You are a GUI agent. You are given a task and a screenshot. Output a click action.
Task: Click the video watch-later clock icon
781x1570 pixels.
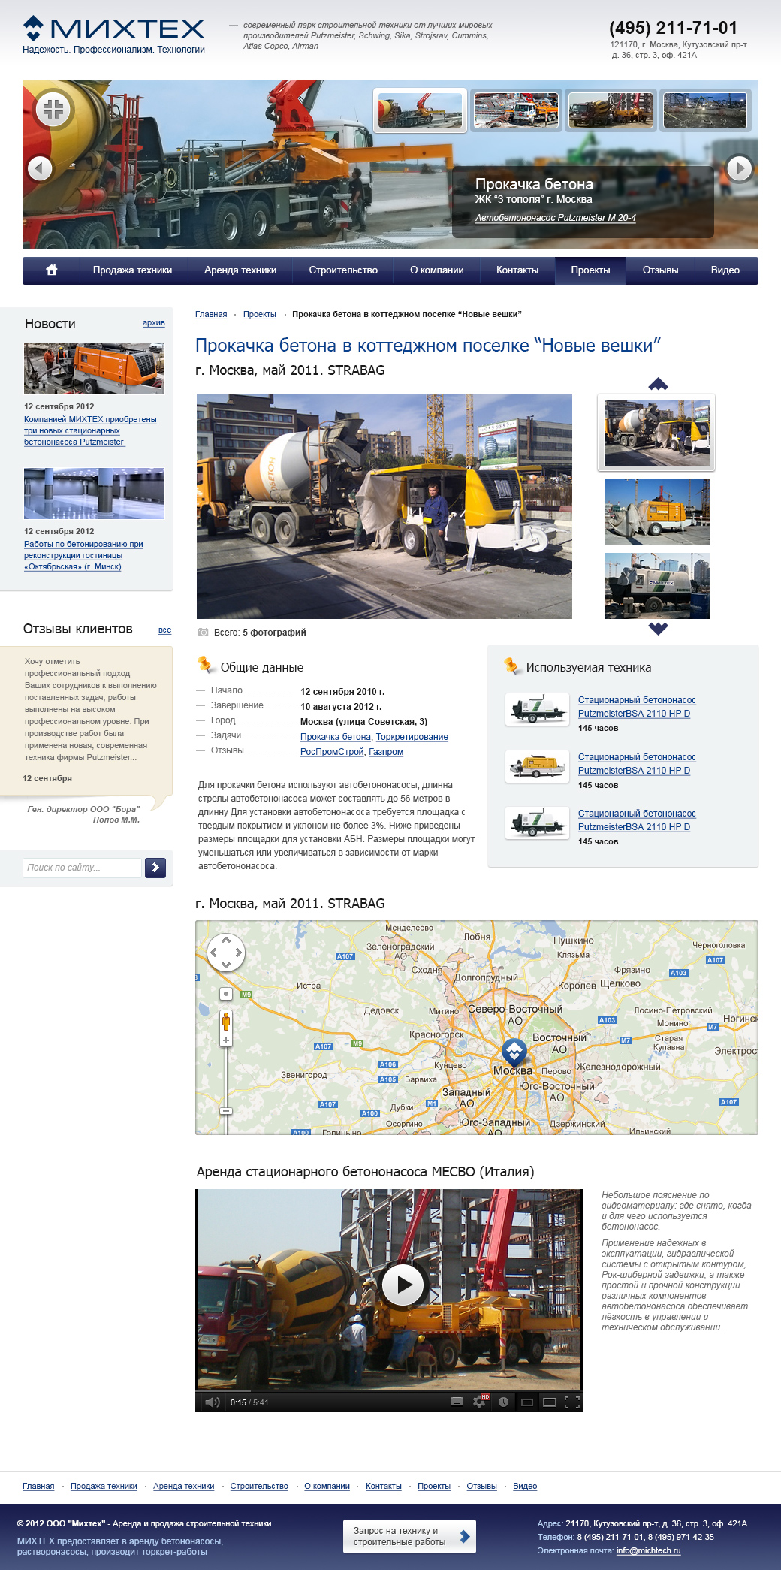[503, 1402]
